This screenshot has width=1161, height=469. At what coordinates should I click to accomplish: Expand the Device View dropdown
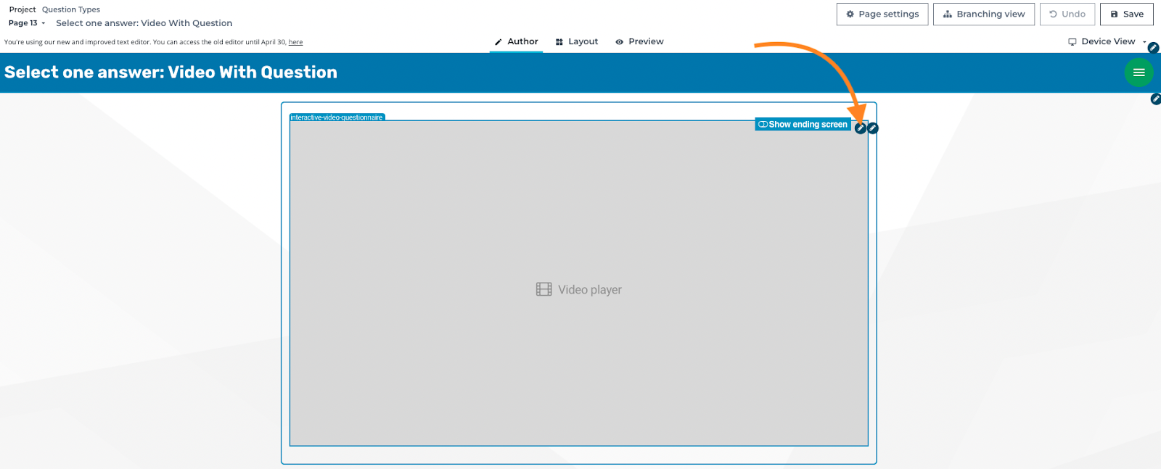1107,41
